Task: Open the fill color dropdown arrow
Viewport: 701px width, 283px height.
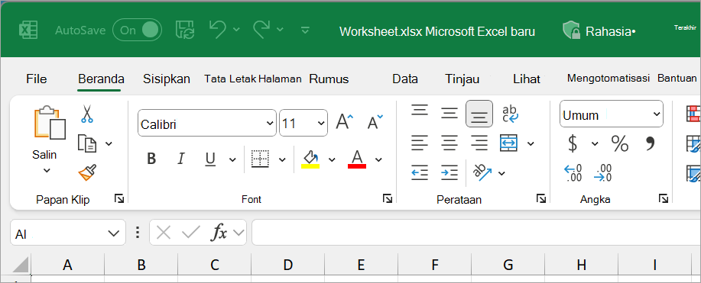Action: (x=332, y=159)
